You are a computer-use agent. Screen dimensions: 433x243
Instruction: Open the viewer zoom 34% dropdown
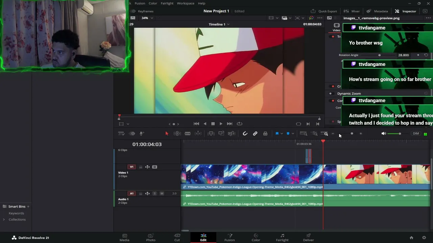pyautogui.click(x=147, y=18)
